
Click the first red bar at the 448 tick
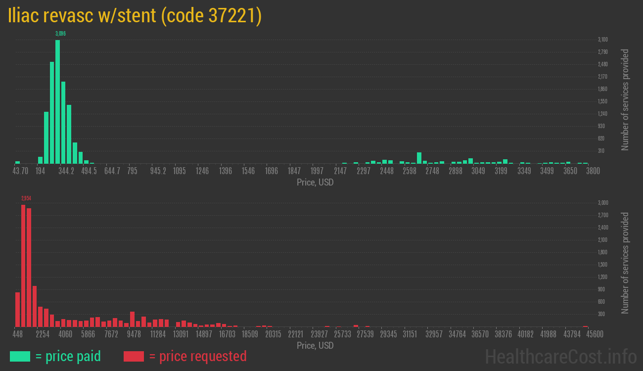tap(18, 309)
